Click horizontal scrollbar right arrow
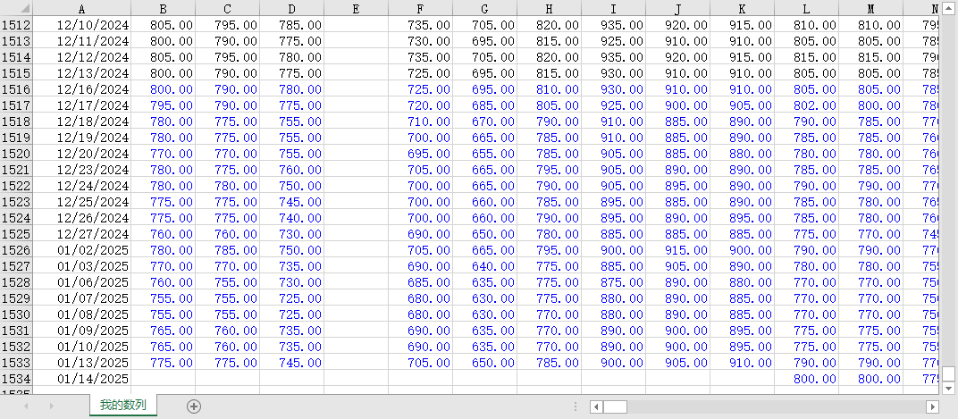Image resolution: width=958 pixels, height=419 pixels. pos(932,406)
